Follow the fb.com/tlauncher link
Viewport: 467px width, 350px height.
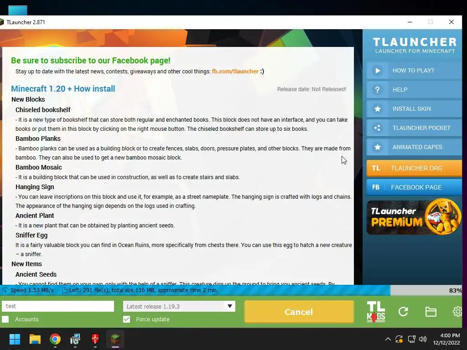tap(235, 72)
